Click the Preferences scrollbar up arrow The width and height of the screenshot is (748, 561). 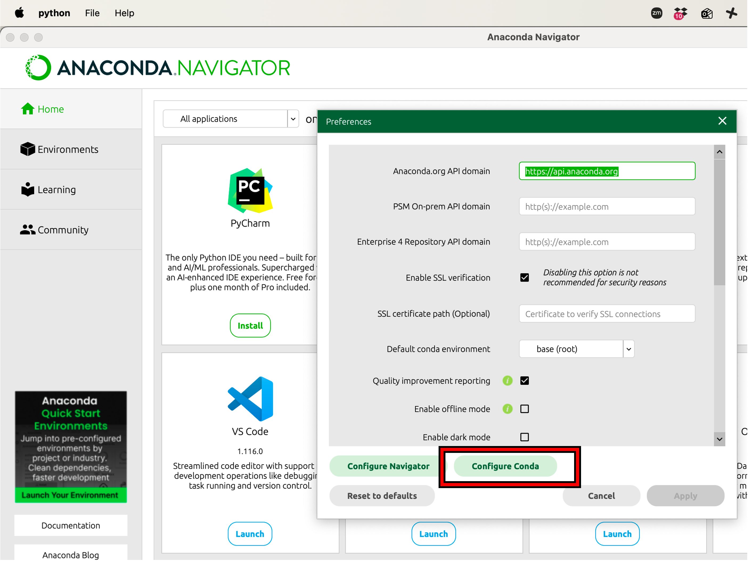click(720, 152)
